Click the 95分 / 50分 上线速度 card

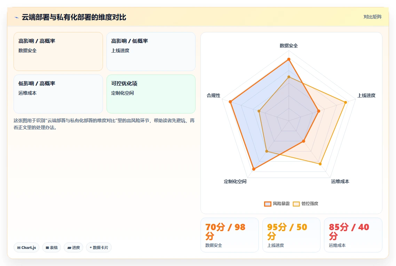click(x=292, y=235)
